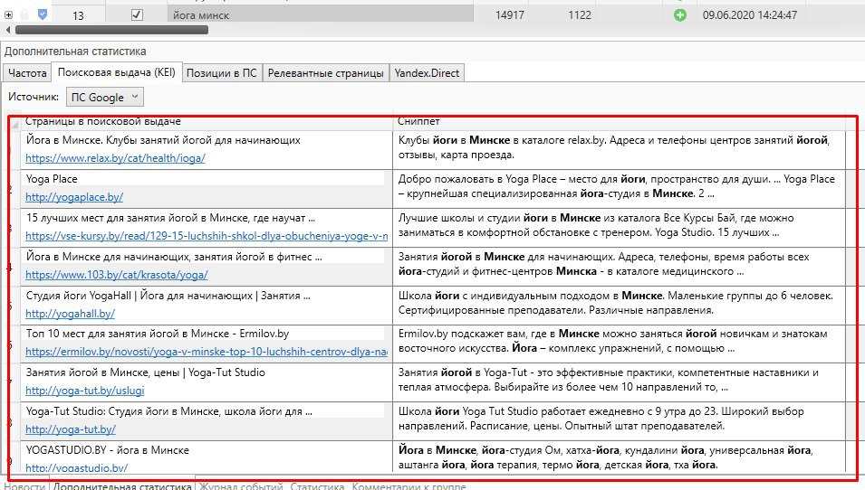Select title "Йога в Минске. Клубы занятий йогой"
Viewport: 865px width, 490px height.
[x=163, y=140]
